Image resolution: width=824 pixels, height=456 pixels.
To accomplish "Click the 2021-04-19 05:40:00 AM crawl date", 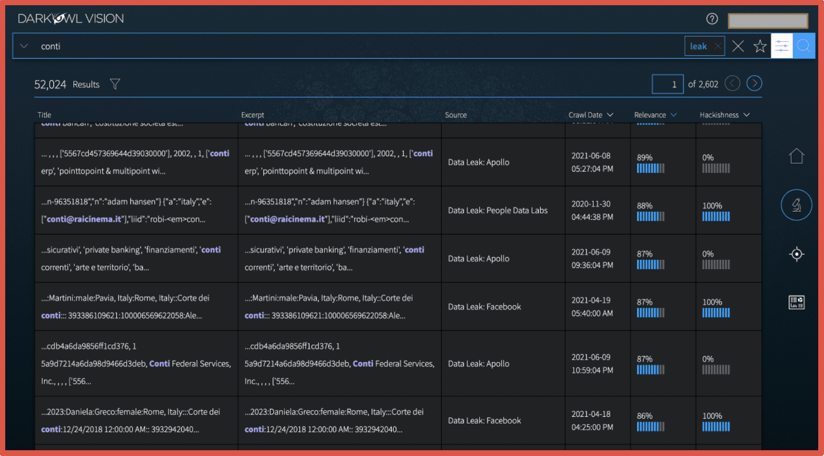I will pos(592,306).
